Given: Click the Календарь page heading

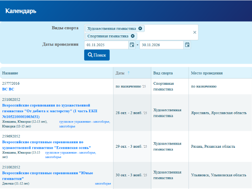Looking at the screenshot, I should click(21, 11).
